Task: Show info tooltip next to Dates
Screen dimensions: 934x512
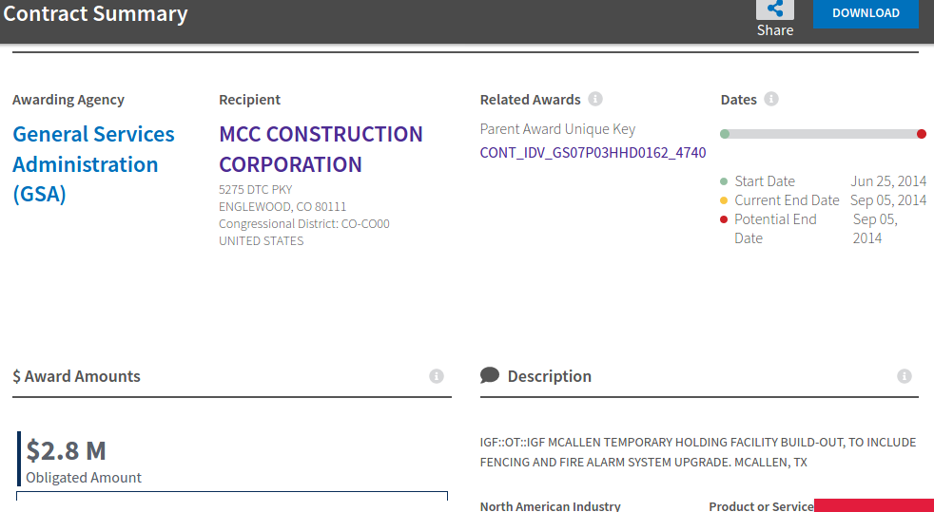Action: [770, 99]
